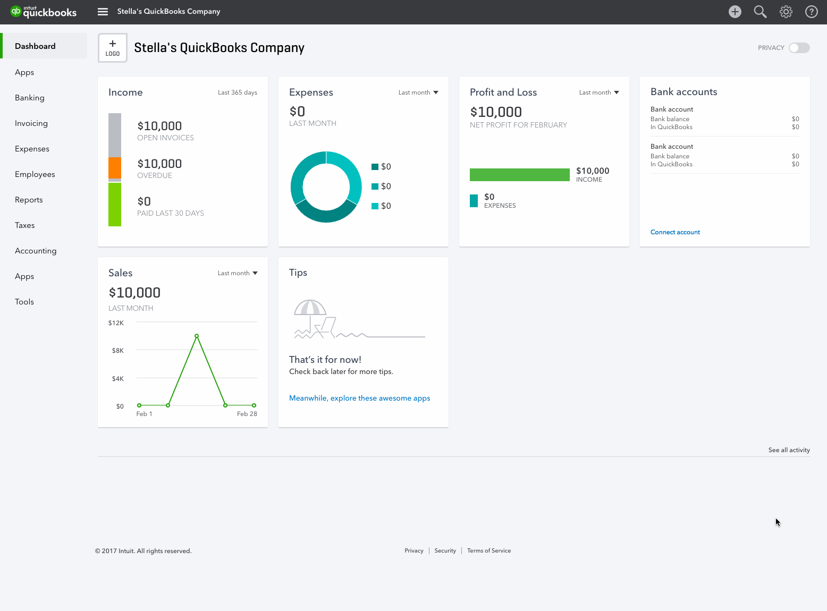
Task: Open the Apps item above Tools
Action: (24, 276)
